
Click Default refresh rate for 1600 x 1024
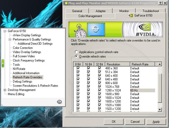pyautogui.click(x=135, y=98)
